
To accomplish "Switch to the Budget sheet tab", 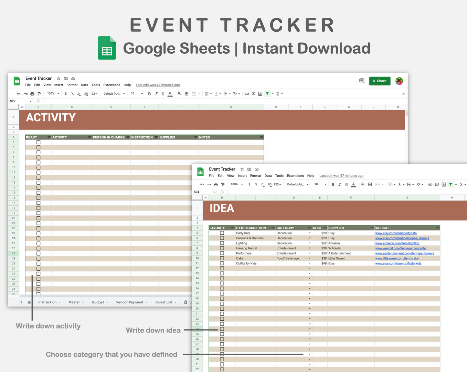I will click(98, 302).
